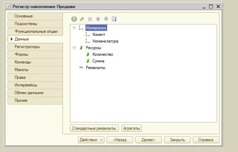This screenshot has height=152, width=238.
Task: Click the Далее> button
Action: 149,140
